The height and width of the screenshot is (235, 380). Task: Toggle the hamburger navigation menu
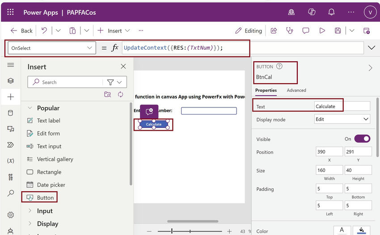click(11, 65)
